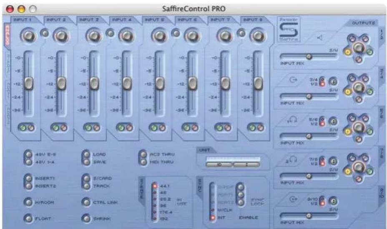Image resolution: width=387 pixels, height=229 pixels.
Task: Toggle stereo link button between Input 3 and 4
Action: [110, 33]
